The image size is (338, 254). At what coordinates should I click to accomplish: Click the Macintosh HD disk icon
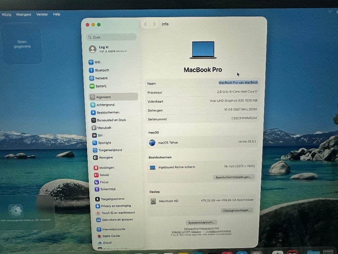point(153,201)
